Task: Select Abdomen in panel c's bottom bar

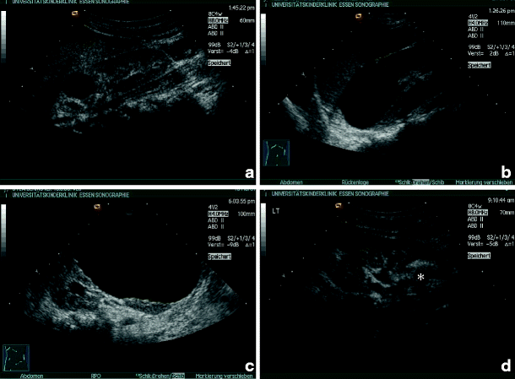Action: (31, 376)
